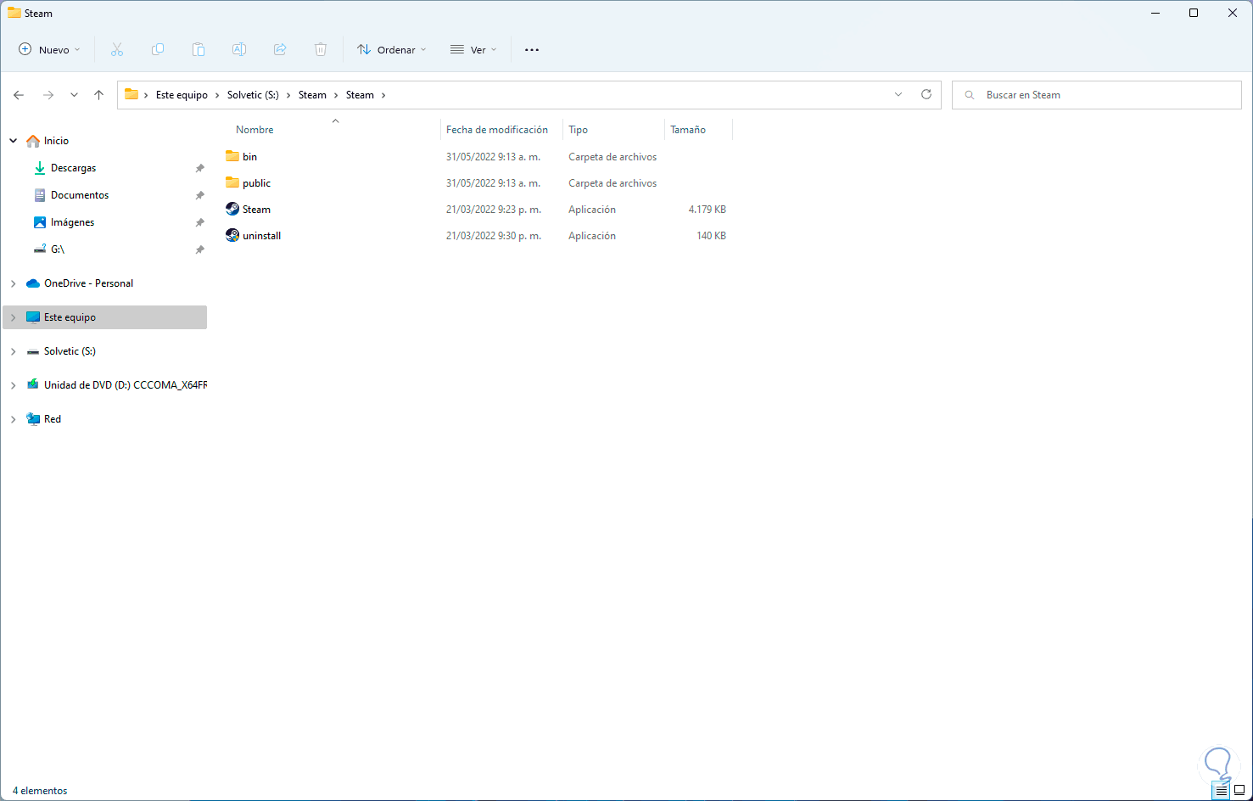Minimize the Steam explorer window
The image size is (1253, 801).
coord(1155,13)
